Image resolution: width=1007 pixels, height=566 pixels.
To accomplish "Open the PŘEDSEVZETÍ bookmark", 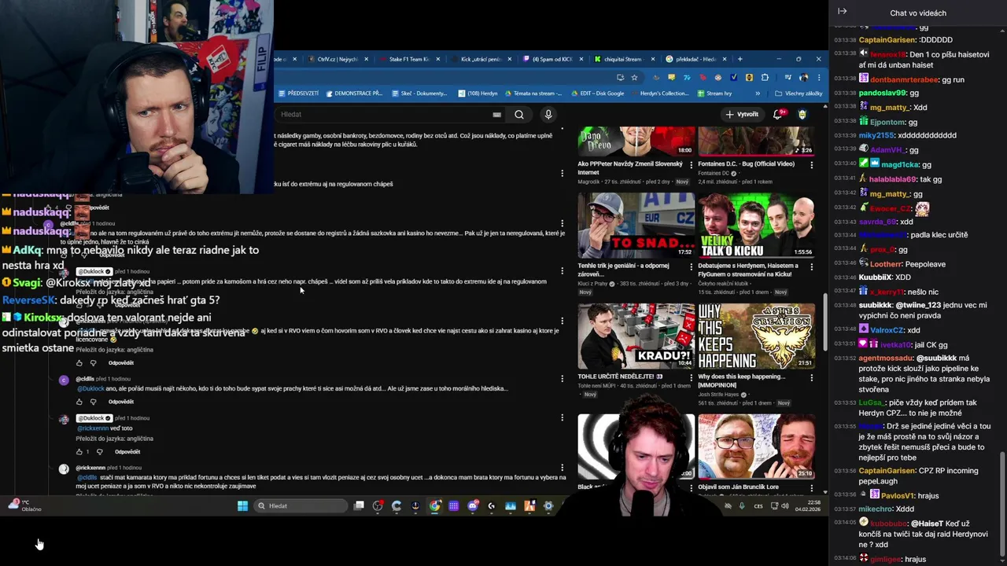I will (x=299, y=94).
